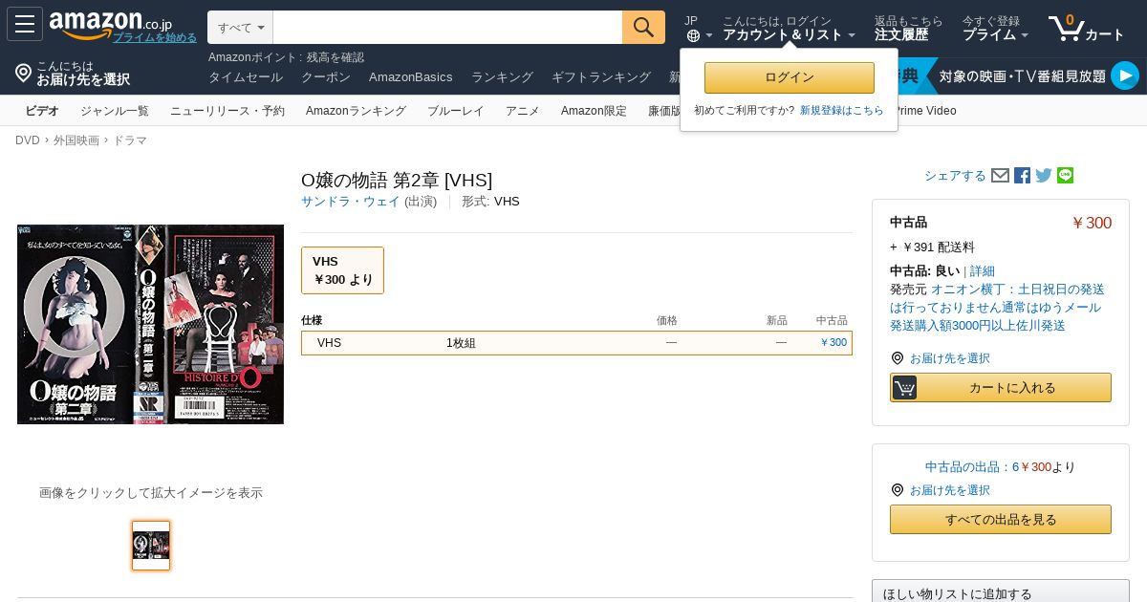
Task: Open the shopping cart
Action: click(x=1087, y=28)
